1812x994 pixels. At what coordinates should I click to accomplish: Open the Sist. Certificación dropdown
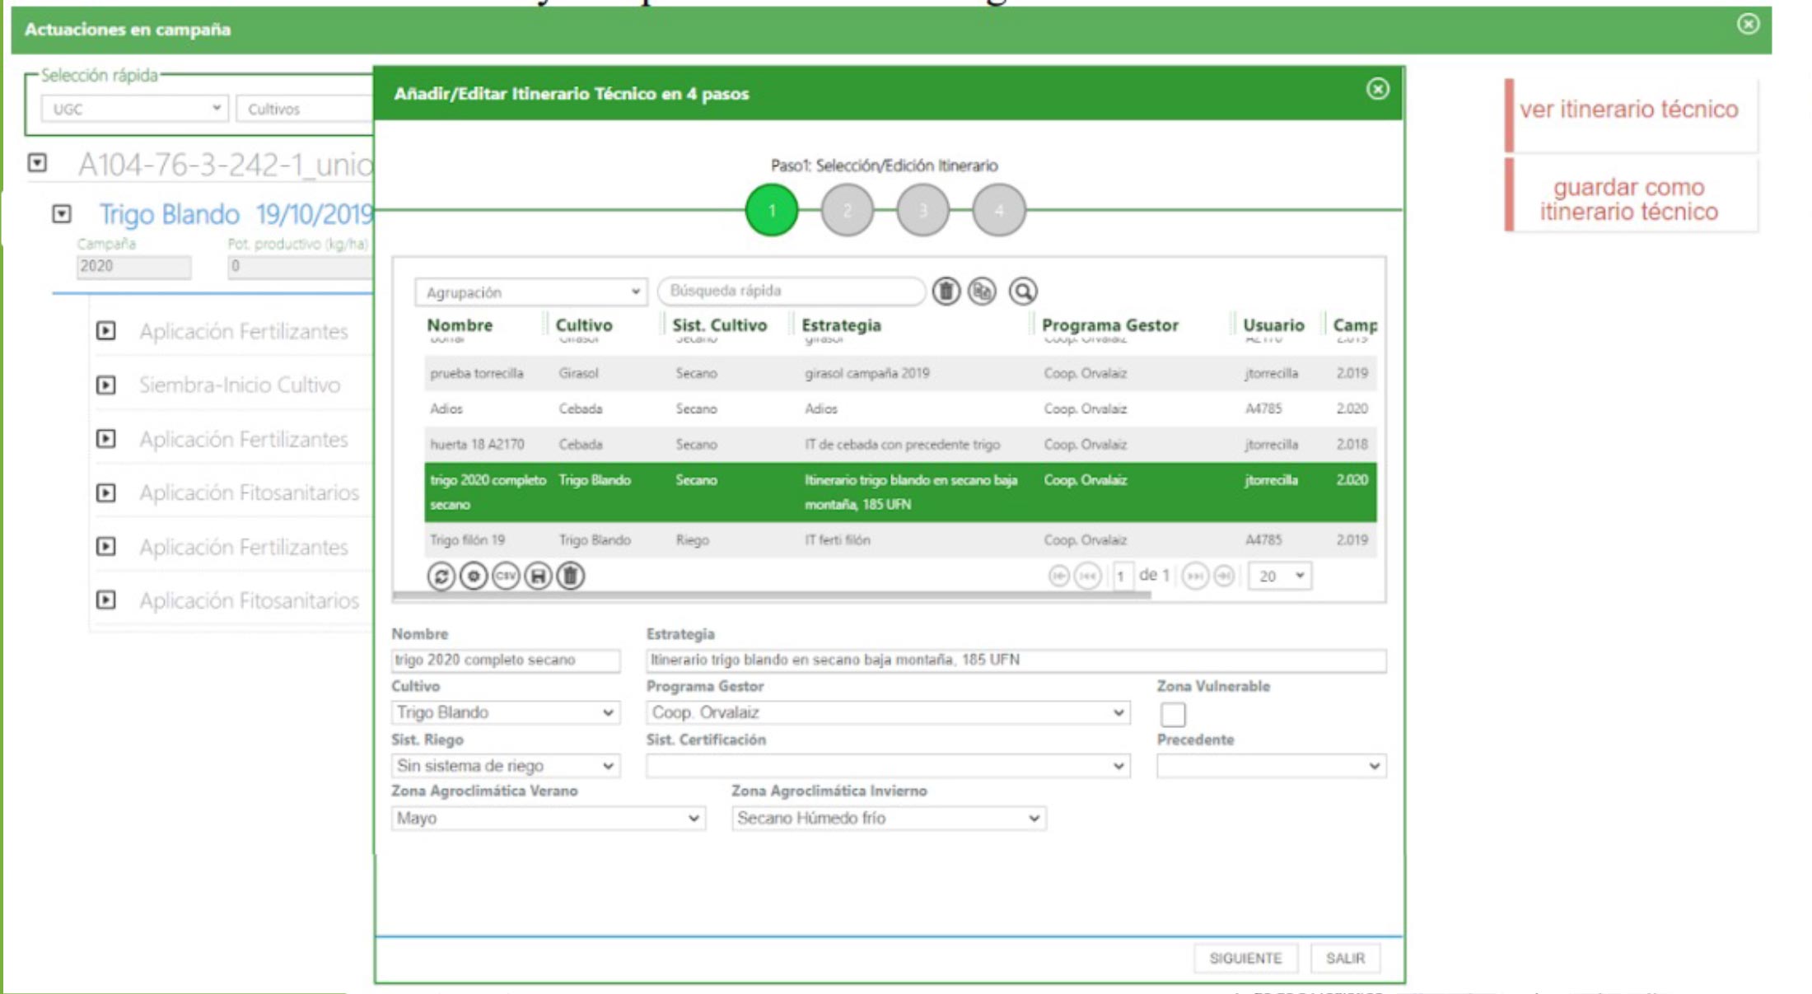(x=888, y=766)
